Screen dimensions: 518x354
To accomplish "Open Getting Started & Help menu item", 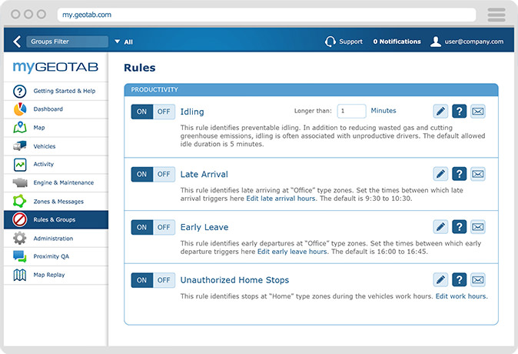I will pos(56,91).
